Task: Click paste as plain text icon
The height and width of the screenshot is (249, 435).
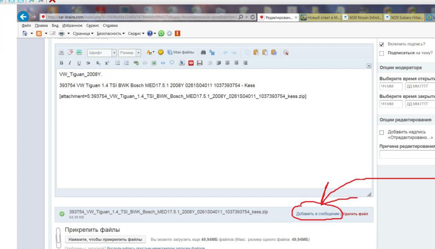Action: (265, 52)
